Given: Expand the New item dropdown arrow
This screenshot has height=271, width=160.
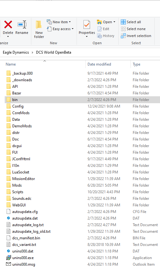Looking at the screenshot, I should pyautogui.click(x=70, y=22).
